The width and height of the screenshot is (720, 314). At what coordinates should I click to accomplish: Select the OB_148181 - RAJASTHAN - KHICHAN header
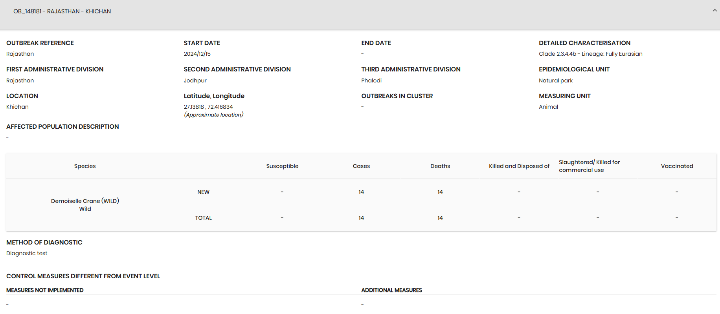click(x=62, y=11)
